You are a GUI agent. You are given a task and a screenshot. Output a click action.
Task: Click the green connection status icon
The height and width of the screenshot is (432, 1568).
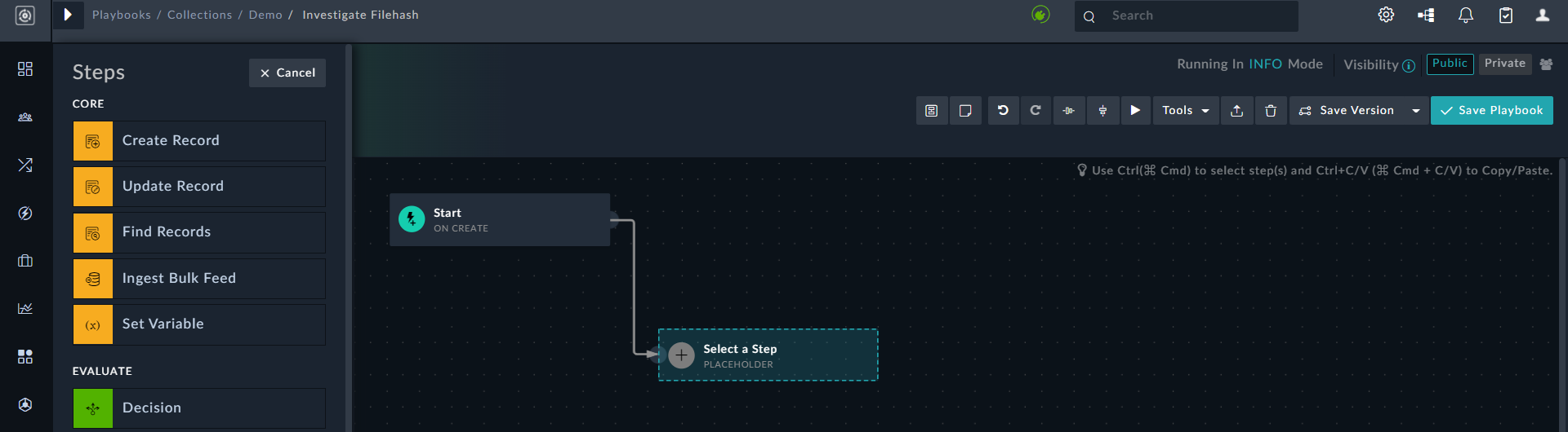[1040, 15]
